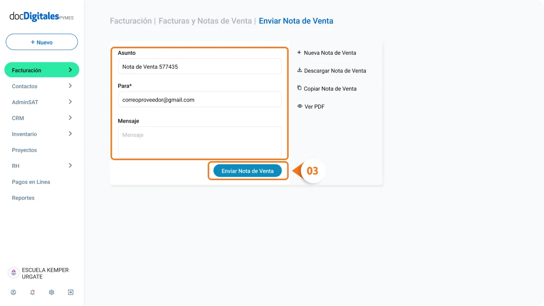Image resolution: width=544 pixels, height=306 pixels.
Task: Select Pagos en Línea in sidebar
Action: (31, 182)
